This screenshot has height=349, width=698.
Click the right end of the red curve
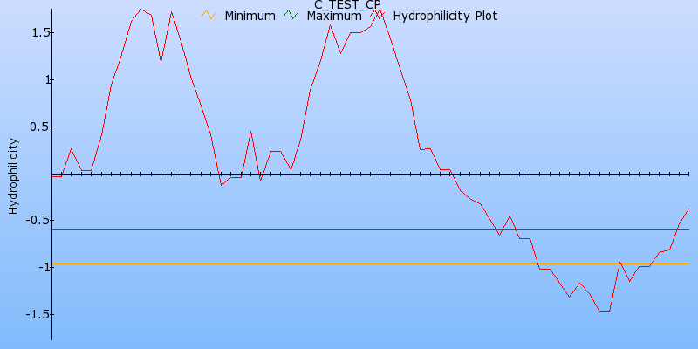[688, 209]
